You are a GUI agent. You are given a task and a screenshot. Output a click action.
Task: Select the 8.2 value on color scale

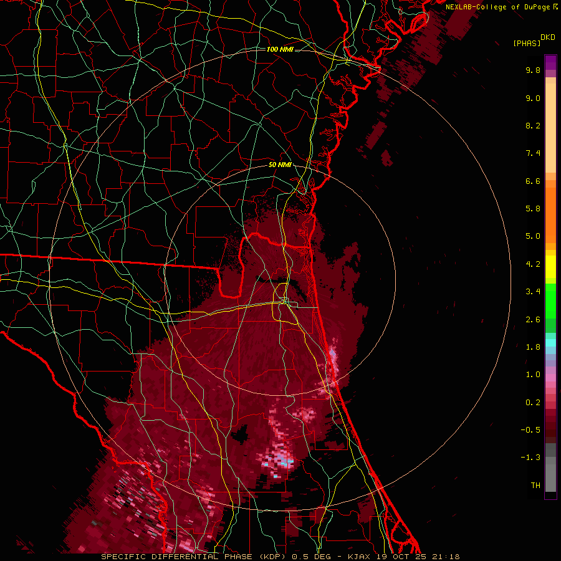point(533,125)
